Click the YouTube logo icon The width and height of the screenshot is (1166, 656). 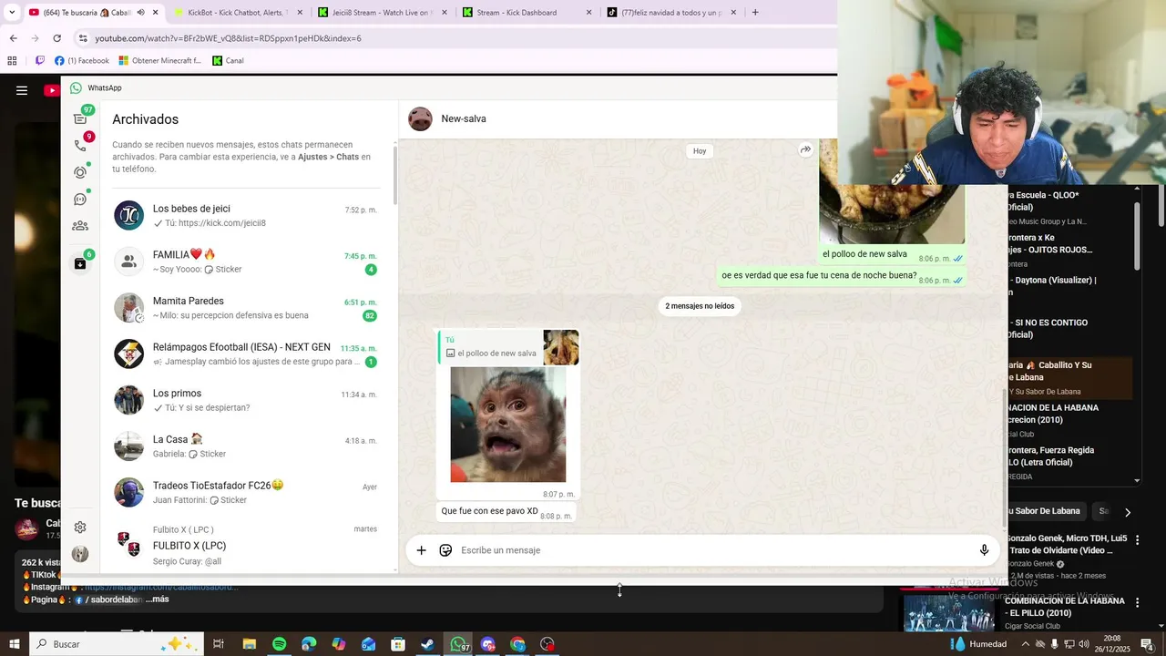[x=53, y=90]
